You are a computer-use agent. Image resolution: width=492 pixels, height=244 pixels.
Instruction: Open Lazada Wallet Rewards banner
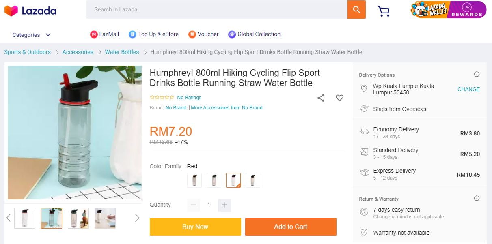(x=448, y=10)
